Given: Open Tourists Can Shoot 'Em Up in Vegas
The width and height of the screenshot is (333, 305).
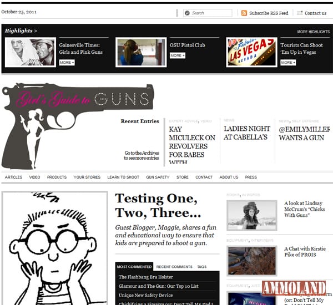Looking at the screenshot, I should click(301, 49).
